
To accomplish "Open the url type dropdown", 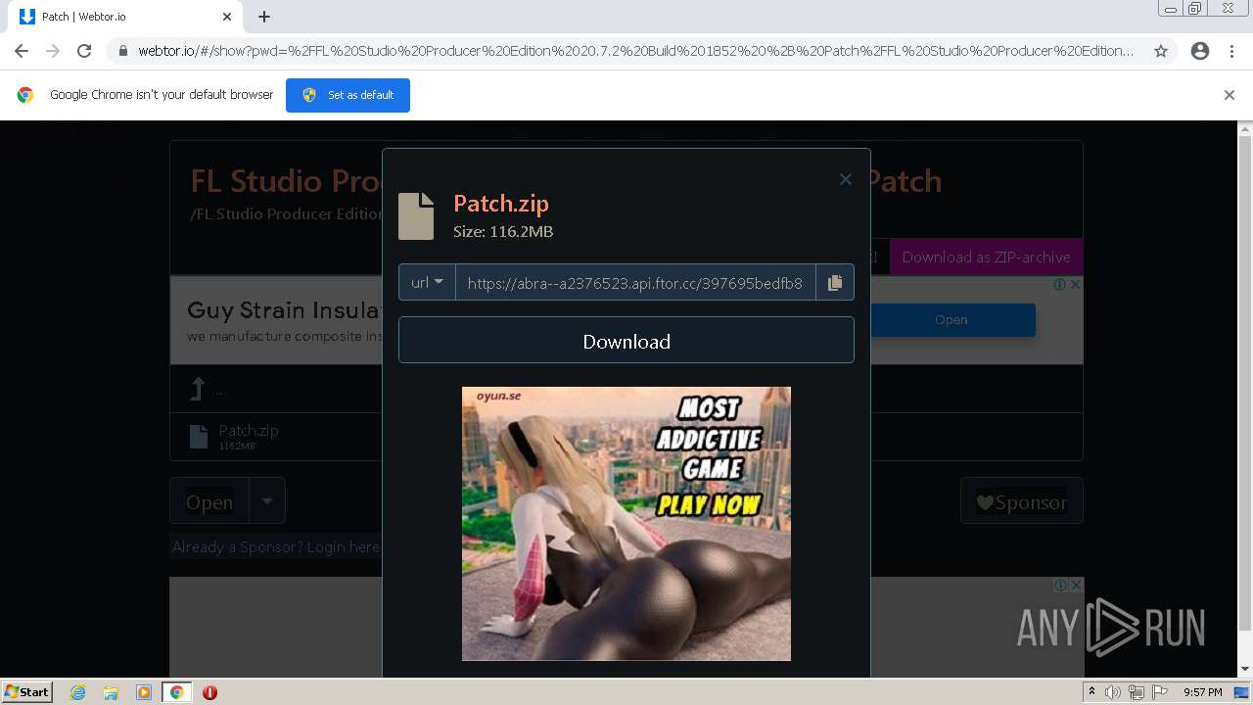I will (x=427, y=283).
